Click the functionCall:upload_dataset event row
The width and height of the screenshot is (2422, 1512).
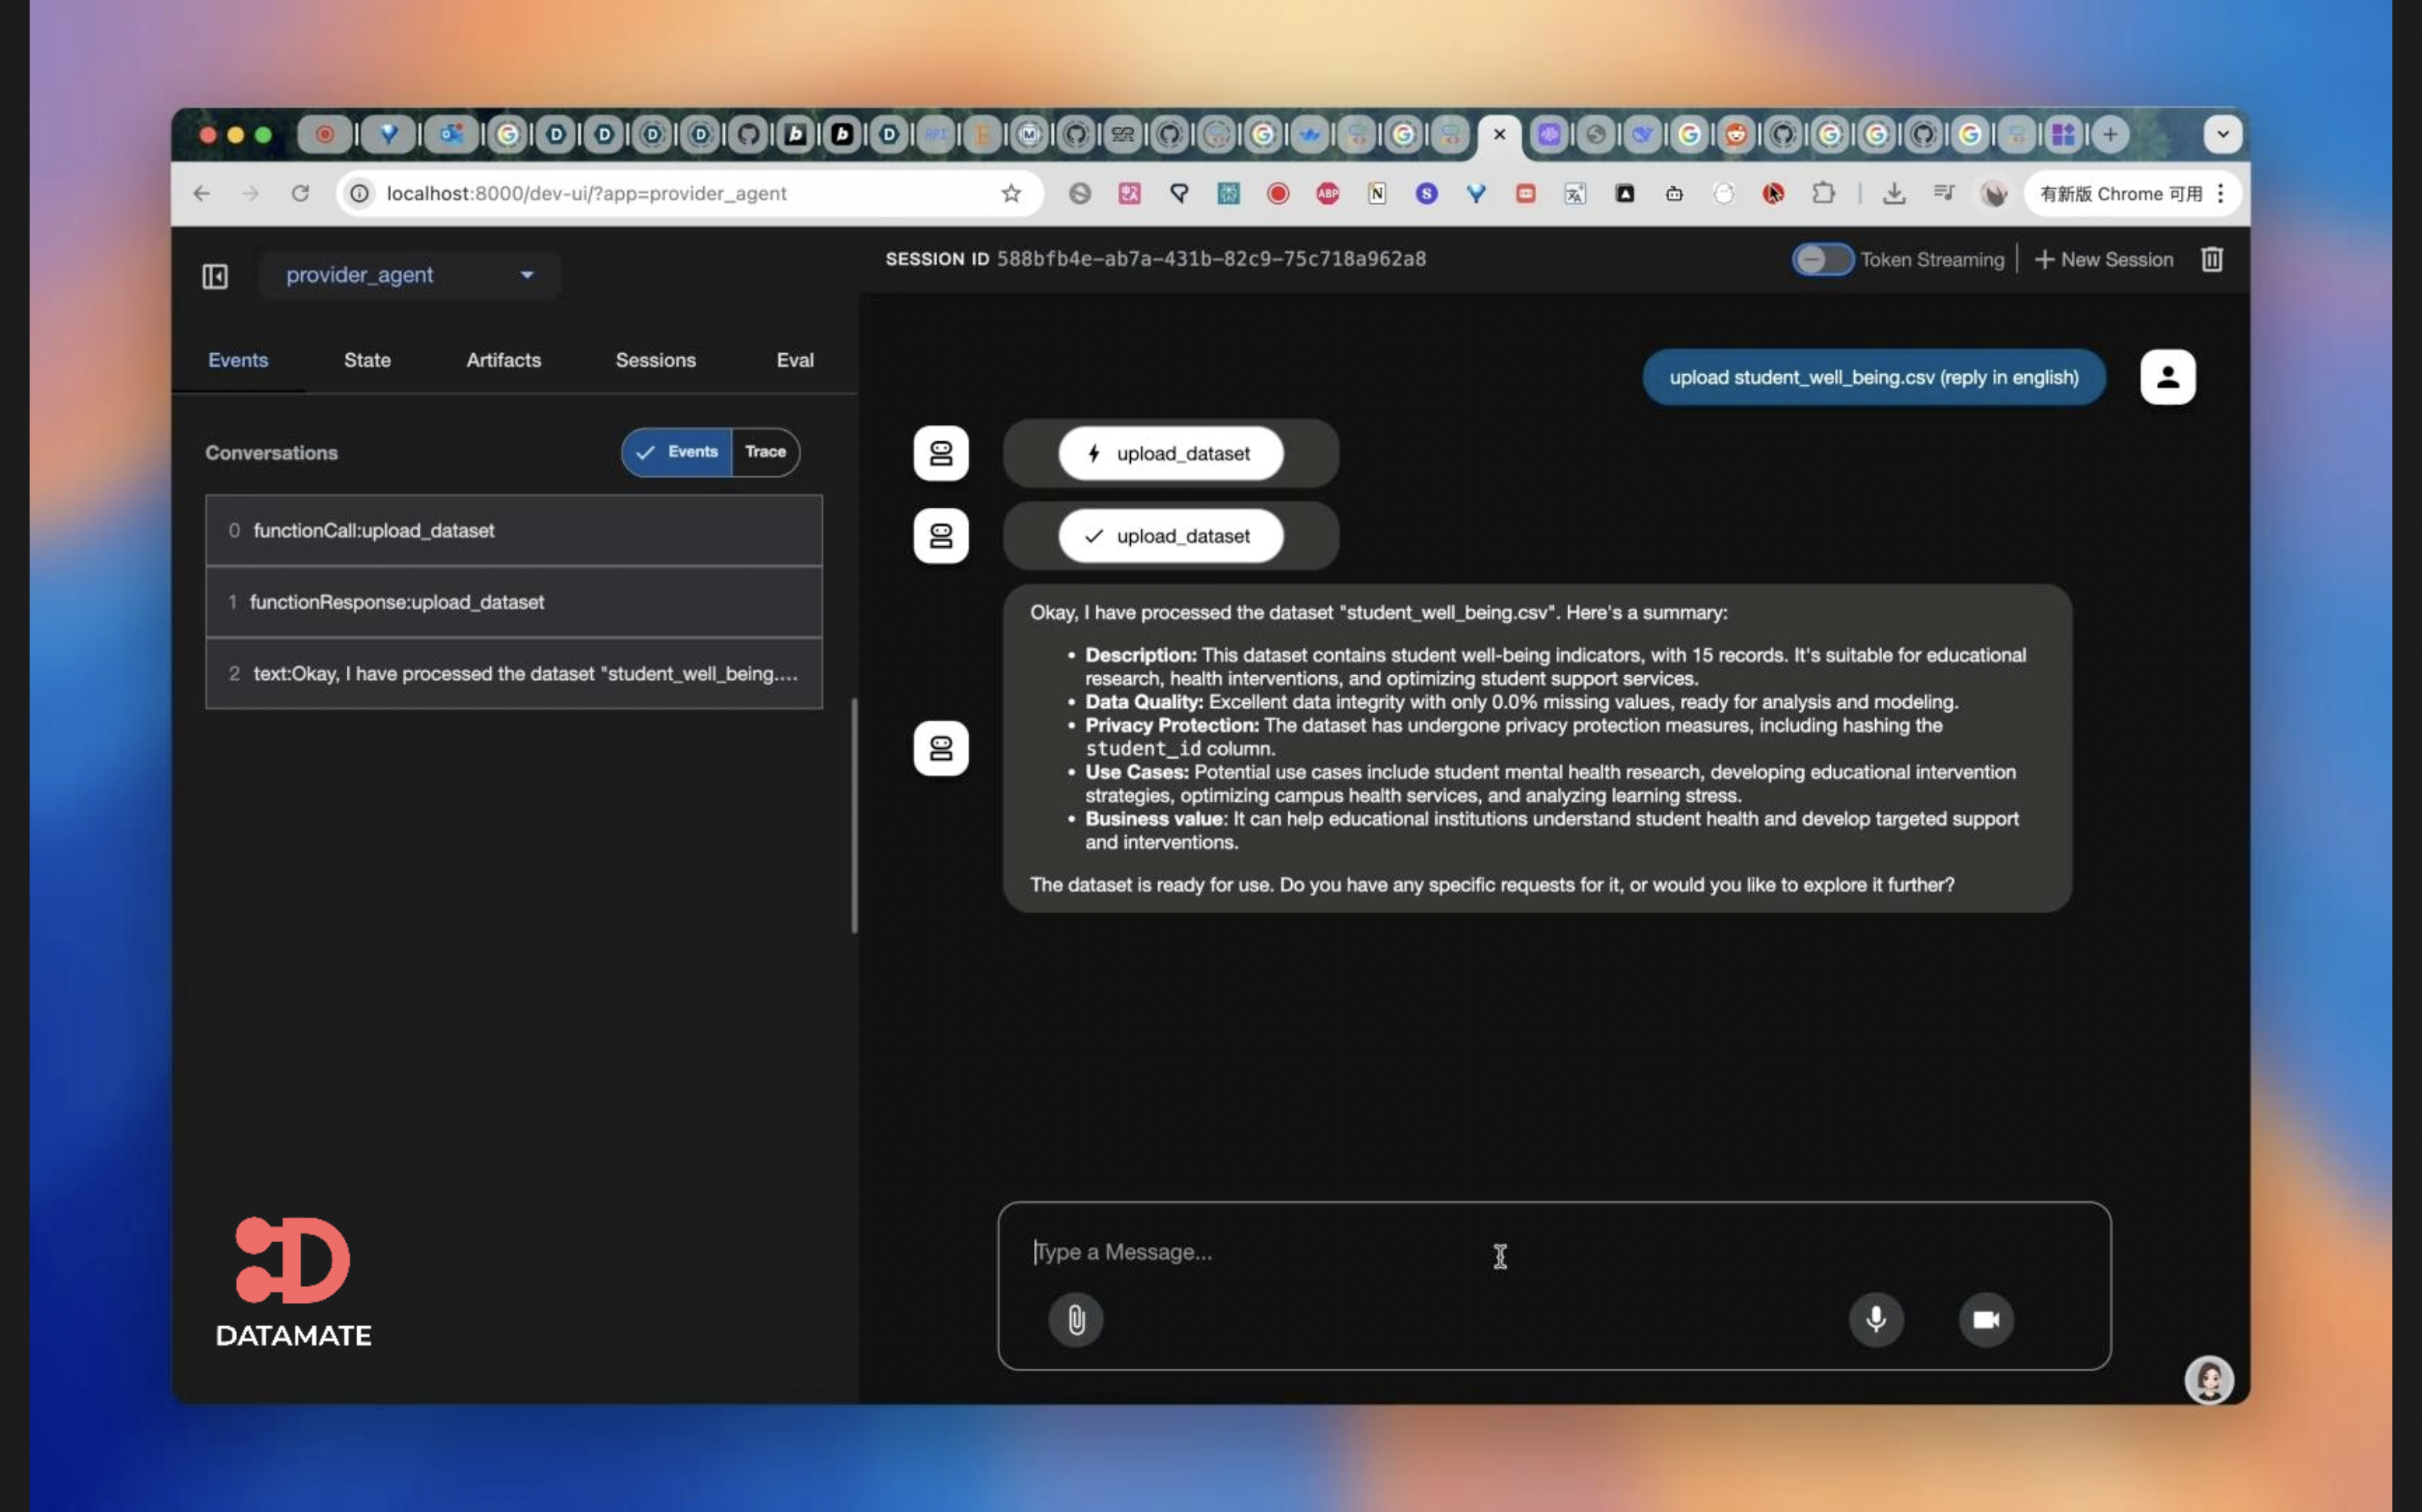tap(513, 531)
